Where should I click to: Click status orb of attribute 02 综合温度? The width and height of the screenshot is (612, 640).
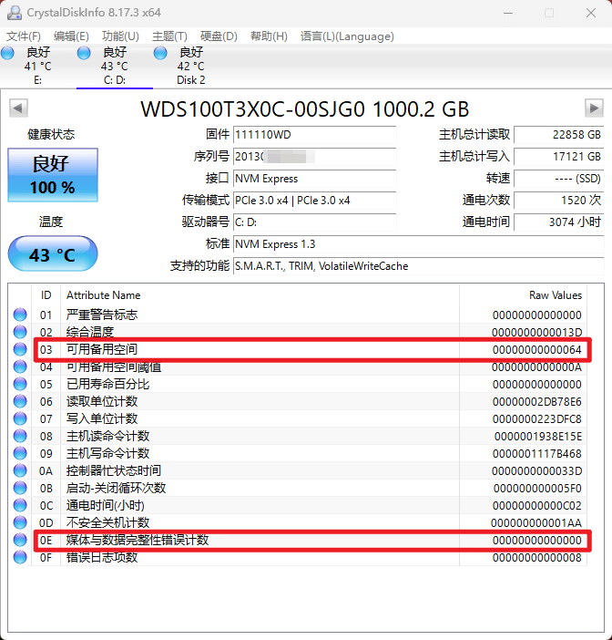pyautogui.click(x=20, y=332)
